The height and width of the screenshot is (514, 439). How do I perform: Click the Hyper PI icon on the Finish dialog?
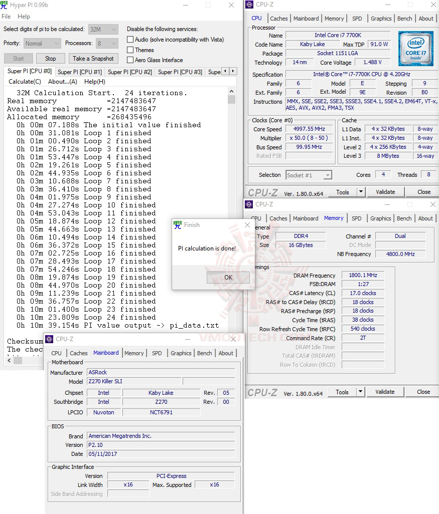(x=177, y=224)
